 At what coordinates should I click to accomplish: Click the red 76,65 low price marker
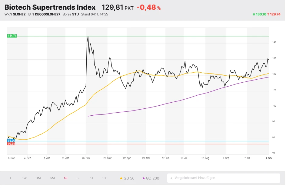pos(11,144)
